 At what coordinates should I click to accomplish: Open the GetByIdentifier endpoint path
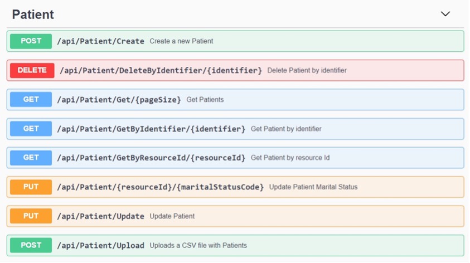tap(151, 129)
